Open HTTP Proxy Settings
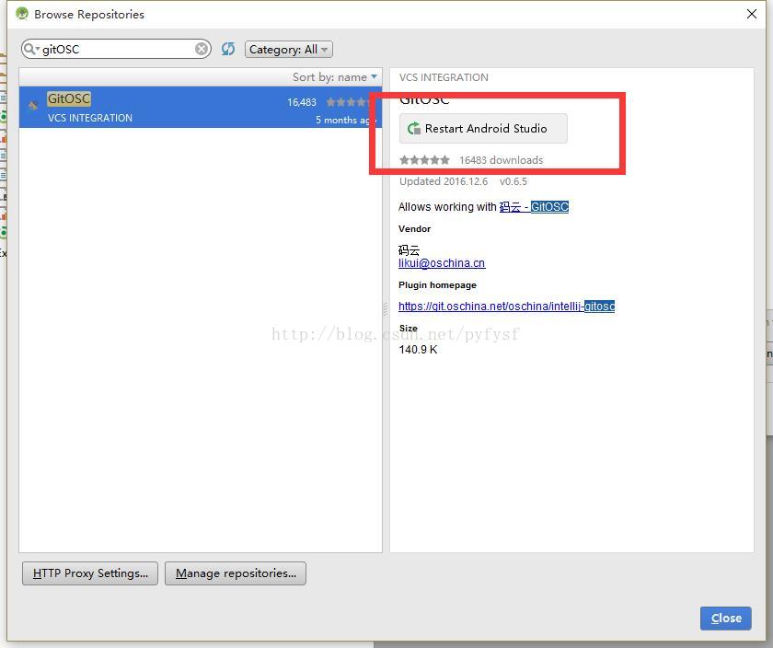 (x=90, y=573)
